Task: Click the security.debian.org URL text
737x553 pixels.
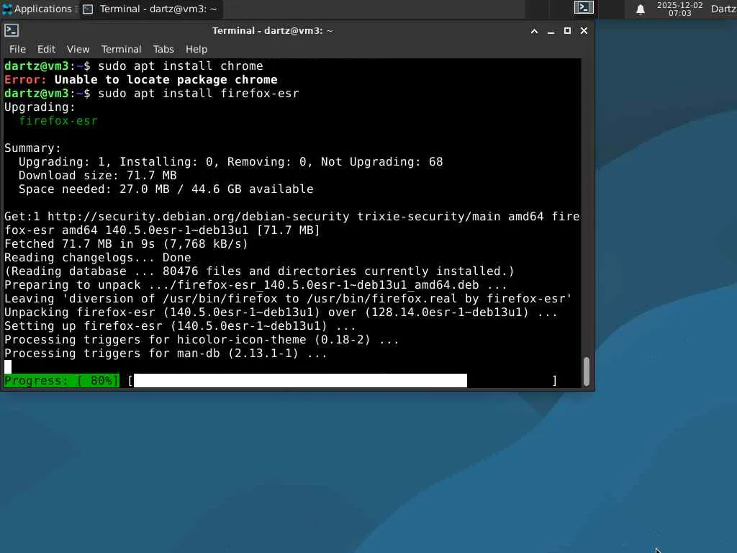Action: click(x=199, y=216)
